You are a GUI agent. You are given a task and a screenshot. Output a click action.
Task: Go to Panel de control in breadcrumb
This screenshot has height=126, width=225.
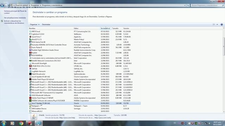pyautogui.click(x=22, y=5)
